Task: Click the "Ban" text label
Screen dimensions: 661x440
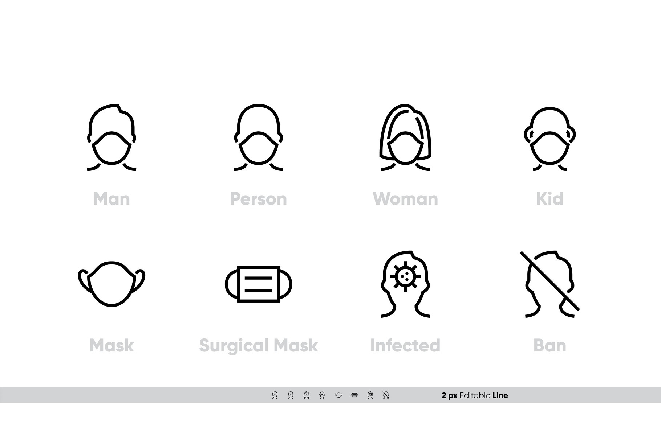Action: click(550, 346)
